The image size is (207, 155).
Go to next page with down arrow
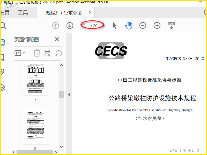tap(70, 26)
